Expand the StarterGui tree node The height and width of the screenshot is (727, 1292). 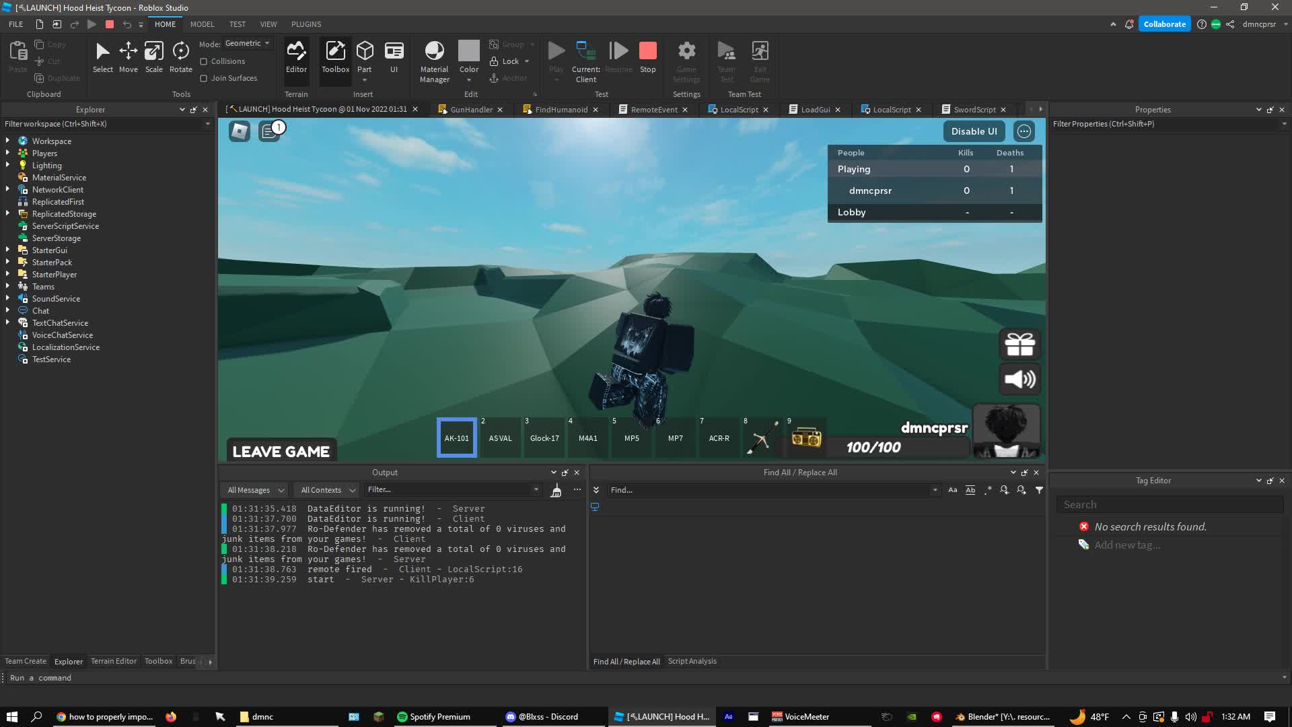[7, 250]
